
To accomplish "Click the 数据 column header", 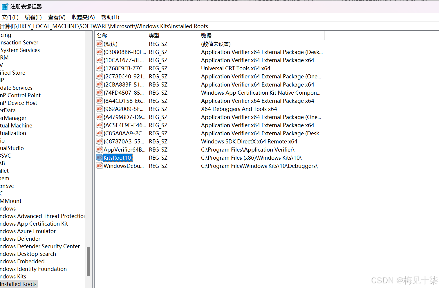I will pyautogui.click(x=206, y=35).
